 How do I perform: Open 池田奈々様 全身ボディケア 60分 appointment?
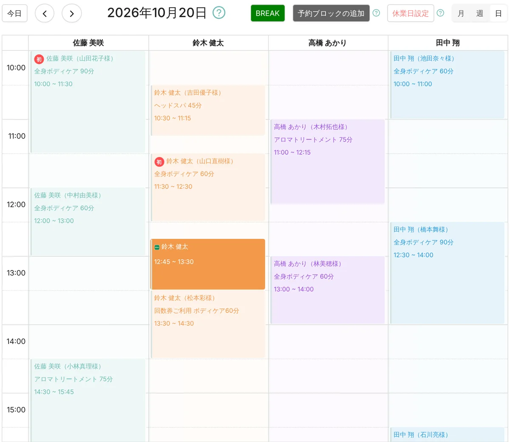(447, 85)
